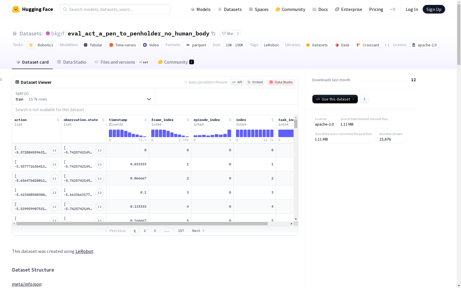This screenshot has width=461, height=288.
Task: Click the Sign Up button
Action: point(434,9)
